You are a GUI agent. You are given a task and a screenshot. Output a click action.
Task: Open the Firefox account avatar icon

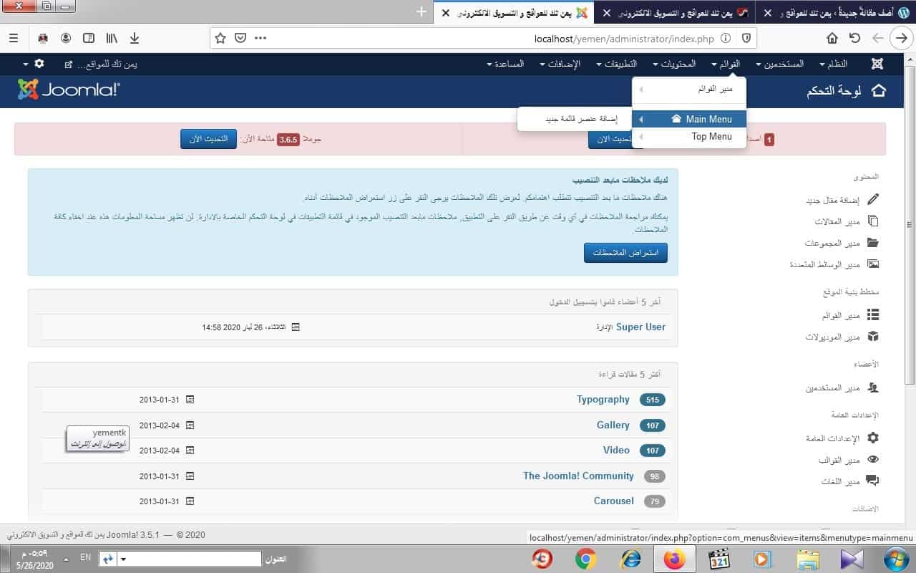(66, 38)
